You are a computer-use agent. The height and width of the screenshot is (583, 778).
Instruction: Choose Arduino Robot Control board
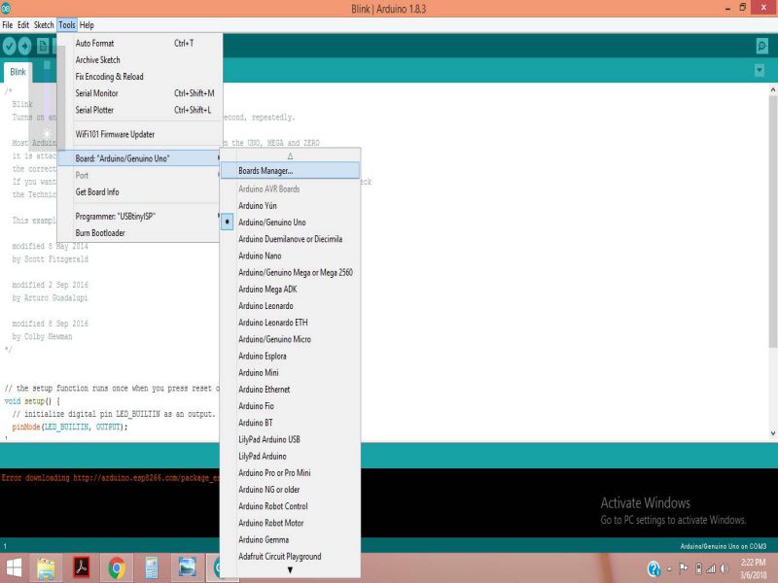pyautogui.click(x=290, y=506)
